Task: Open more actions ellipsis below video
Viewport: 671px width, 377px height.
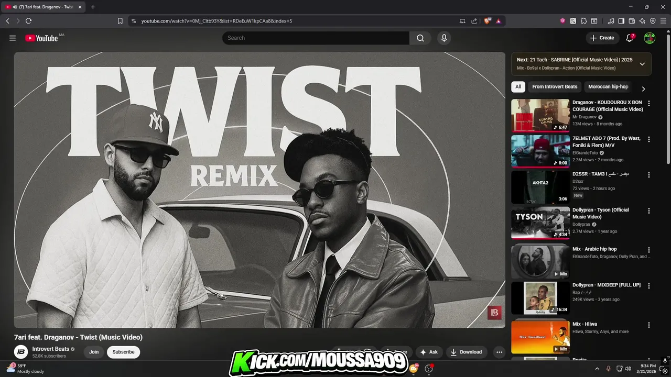Action: coord(499,352)
